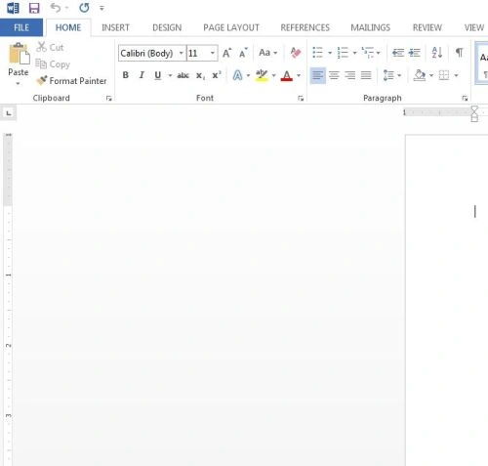The width and height of the screenshot is (488, 466).
Task: Undo the last action
Action: pos(56,8)
